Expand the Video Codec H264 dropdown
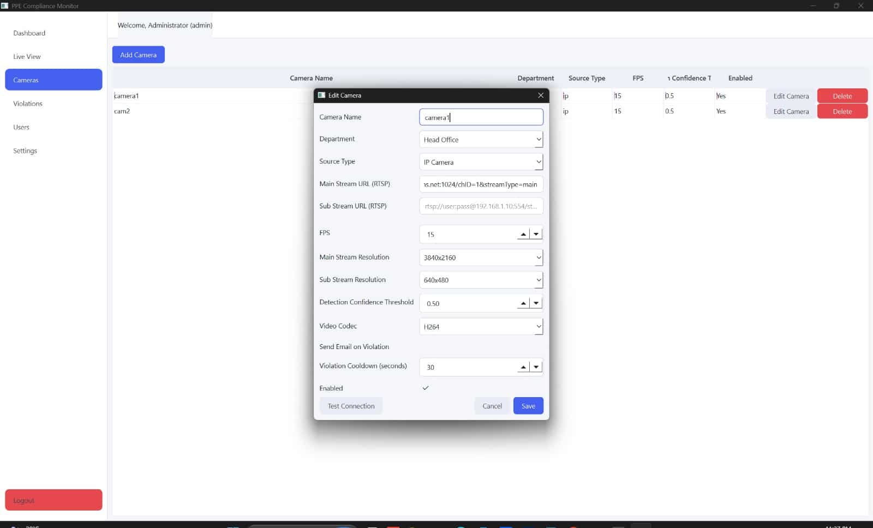Screen dimensions: 873x528 (481, 327)
